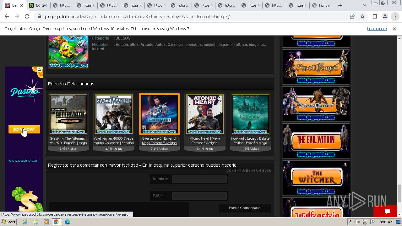402x226 pixels.
Task: Open SpellForce sidebar banner
Action: 316,67
